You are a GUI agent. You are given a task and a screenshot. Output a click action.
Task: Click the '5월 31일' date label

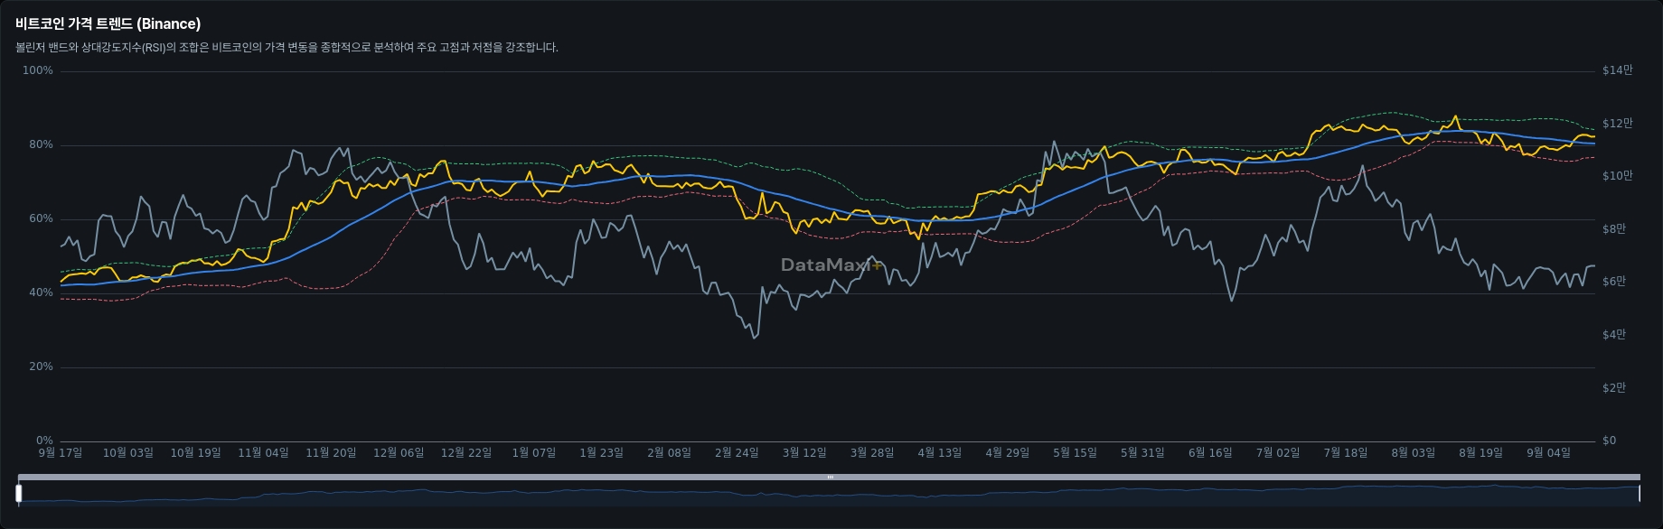click(x=1142, y=453)
